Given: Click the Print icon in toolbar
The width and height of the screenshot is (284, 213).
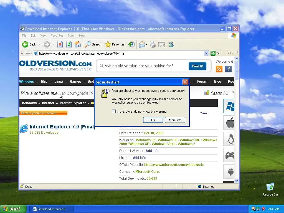Looking at the screenshot, I should tap(153, 44).
